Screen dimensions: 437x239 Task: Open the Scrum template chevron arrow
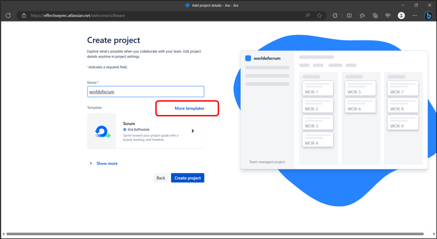pos(192,131)
